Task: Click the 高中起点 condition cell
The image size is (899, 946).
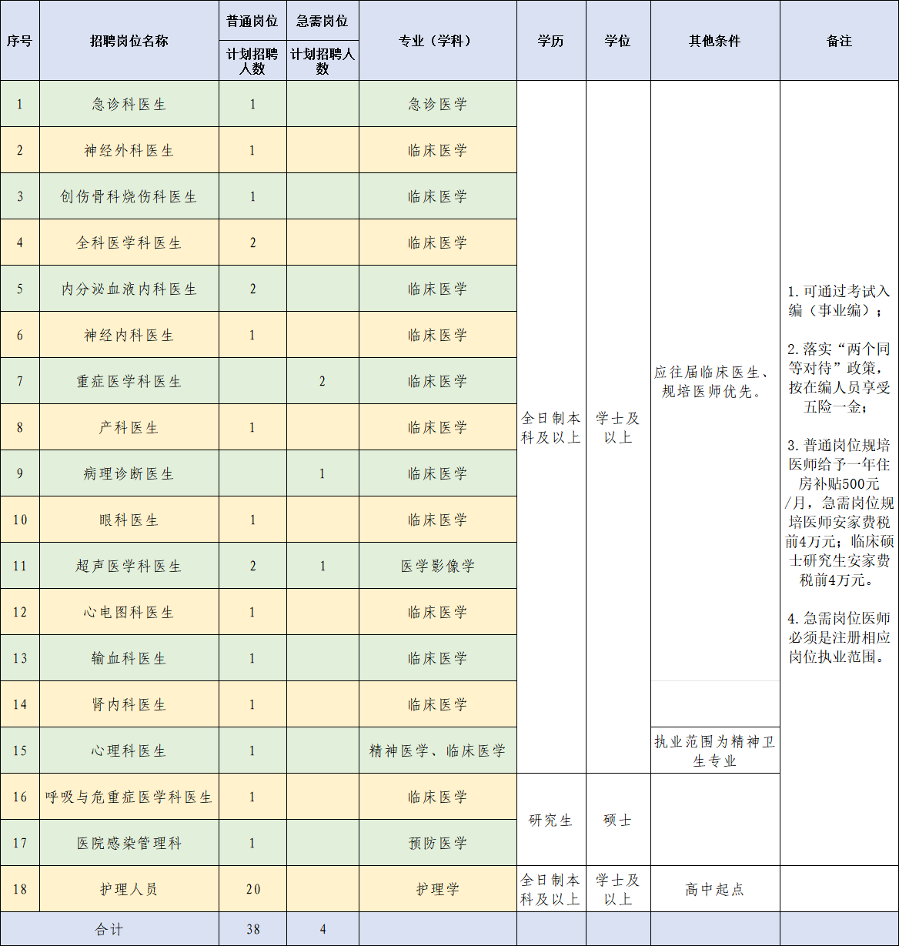Action: [715, 889]
